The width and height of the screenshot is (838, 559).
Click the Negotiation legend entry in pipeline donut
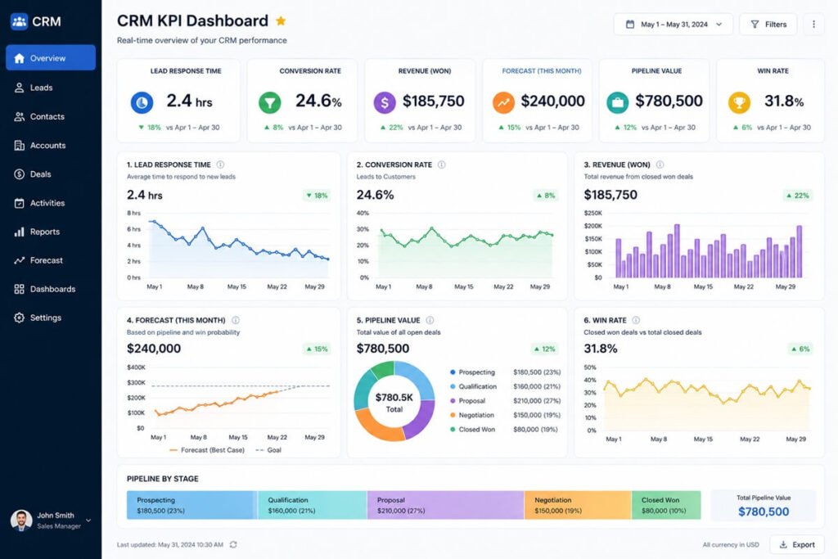coord(505,415)
